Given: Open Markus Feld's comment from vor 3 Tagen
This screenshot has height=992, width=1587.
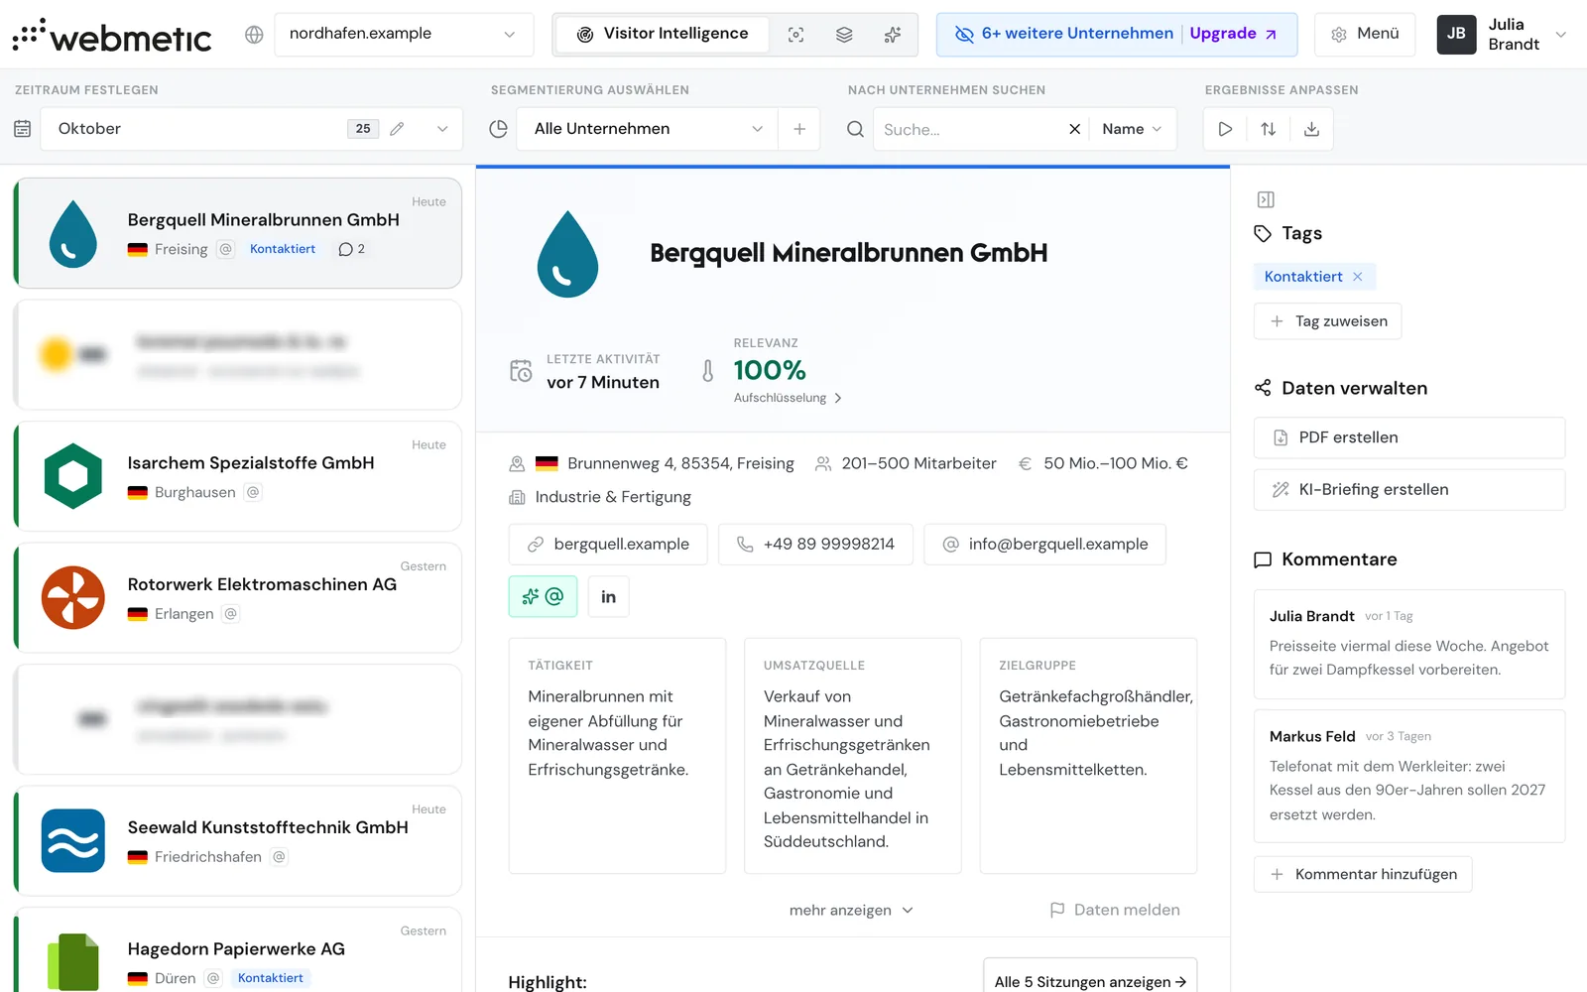Looking at the screenshot, I should 1409,777.
